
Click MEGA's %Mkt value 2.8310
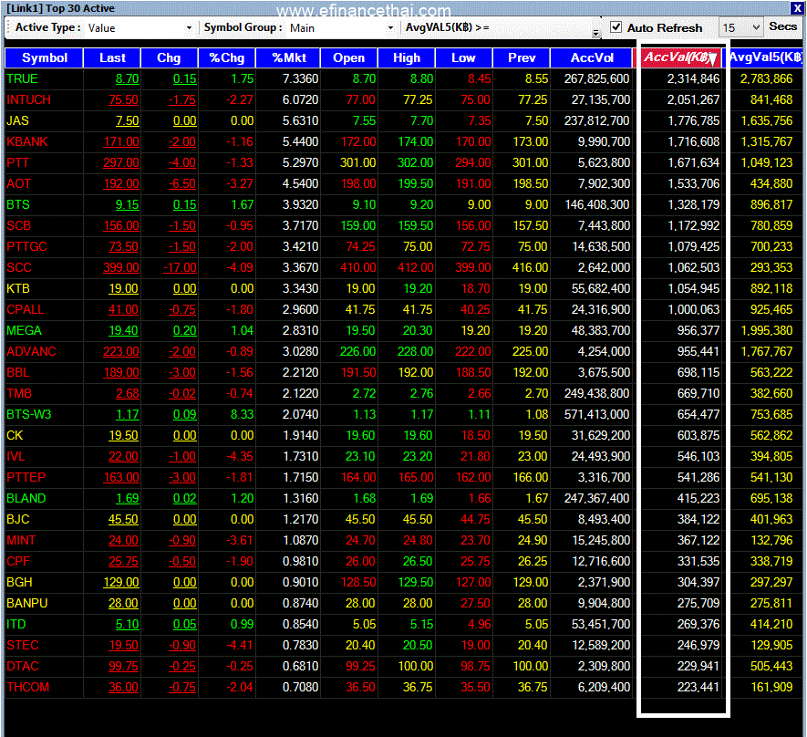(300, 330)
